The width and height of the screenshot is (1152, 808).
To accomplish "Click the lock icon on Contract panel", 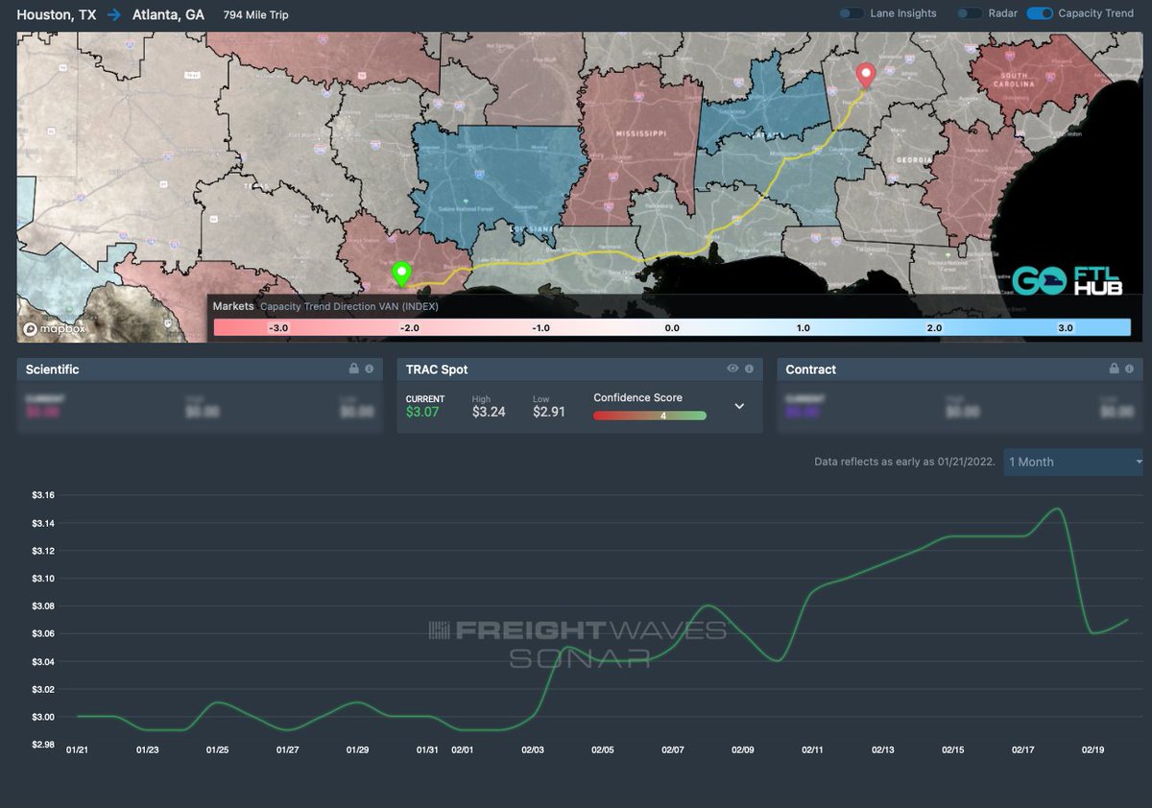I will pos(1114,368).
